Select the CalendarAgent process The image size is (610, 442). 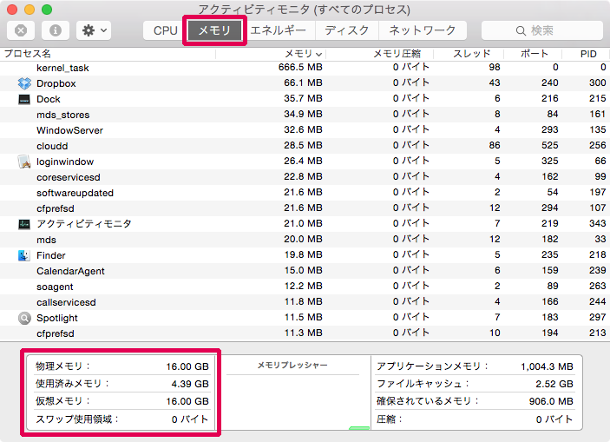point(70,271)
